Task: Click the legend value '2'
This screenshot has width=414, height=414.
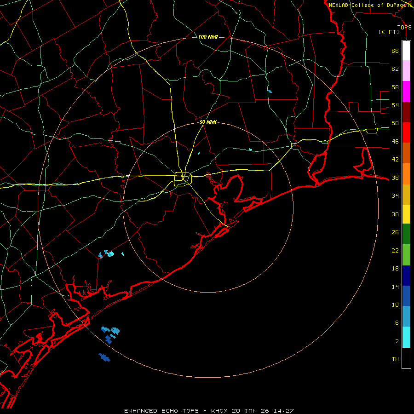Action: point(397,341)
